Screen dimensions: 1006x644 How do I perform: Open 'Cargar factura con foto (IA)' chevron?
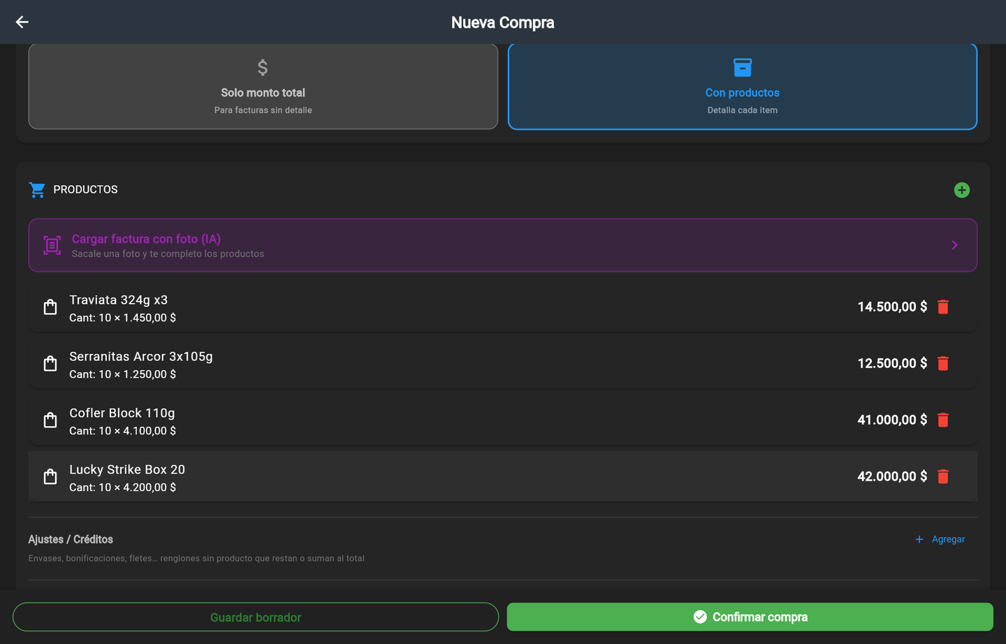[955, 245]
